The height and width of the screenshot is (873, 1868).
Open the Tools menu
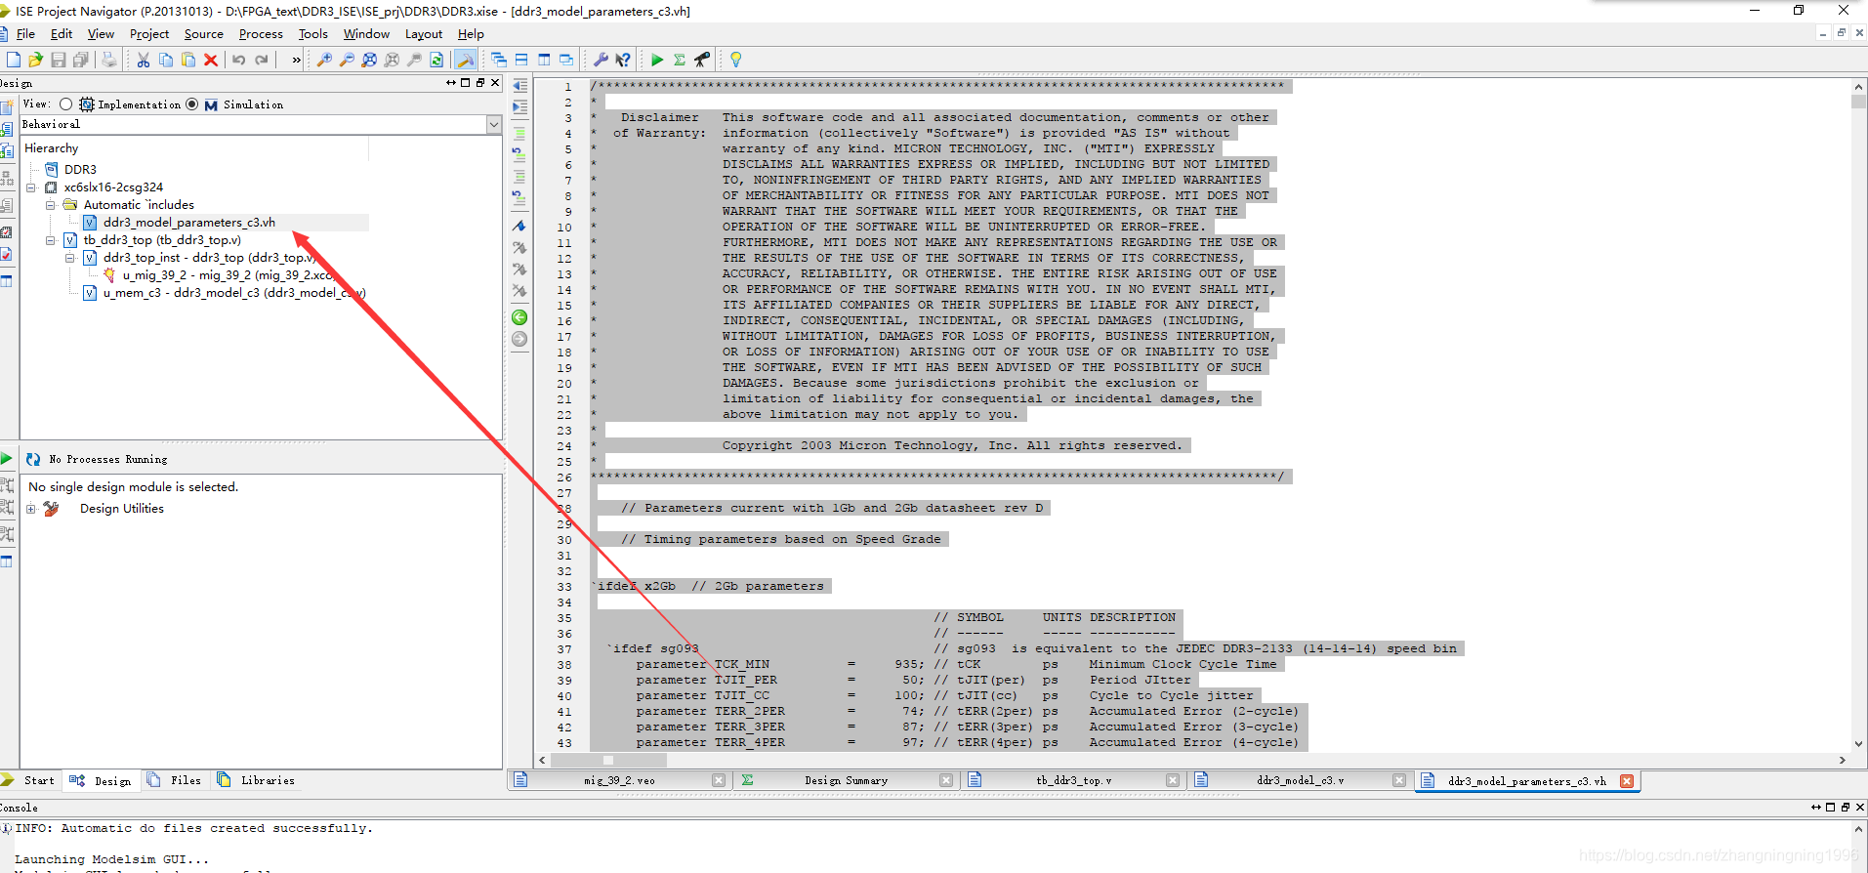(x=312, y=34)
